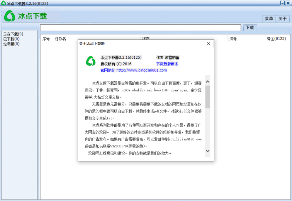
Task: Open the 关于 about panel
Action: pos(282,18)
